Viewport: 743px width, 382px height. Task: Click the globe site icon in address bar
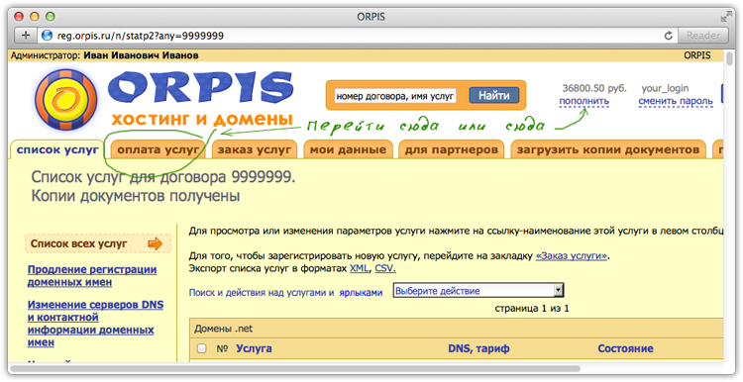[x=47, y=36]
